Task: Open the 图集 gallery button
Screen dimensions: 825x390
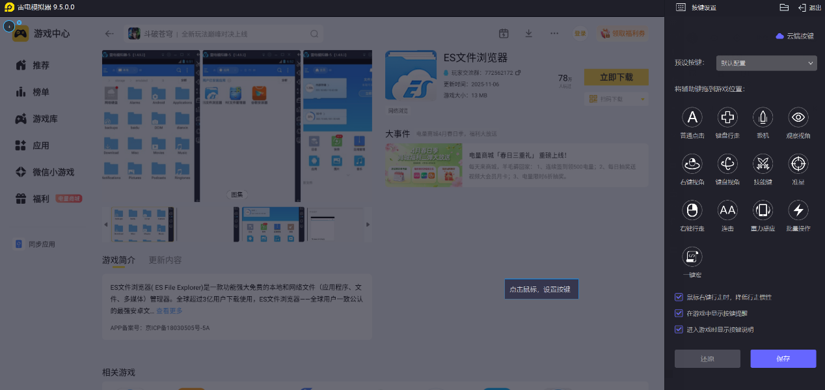Action: pyautogui.click(x=237, y=194)
